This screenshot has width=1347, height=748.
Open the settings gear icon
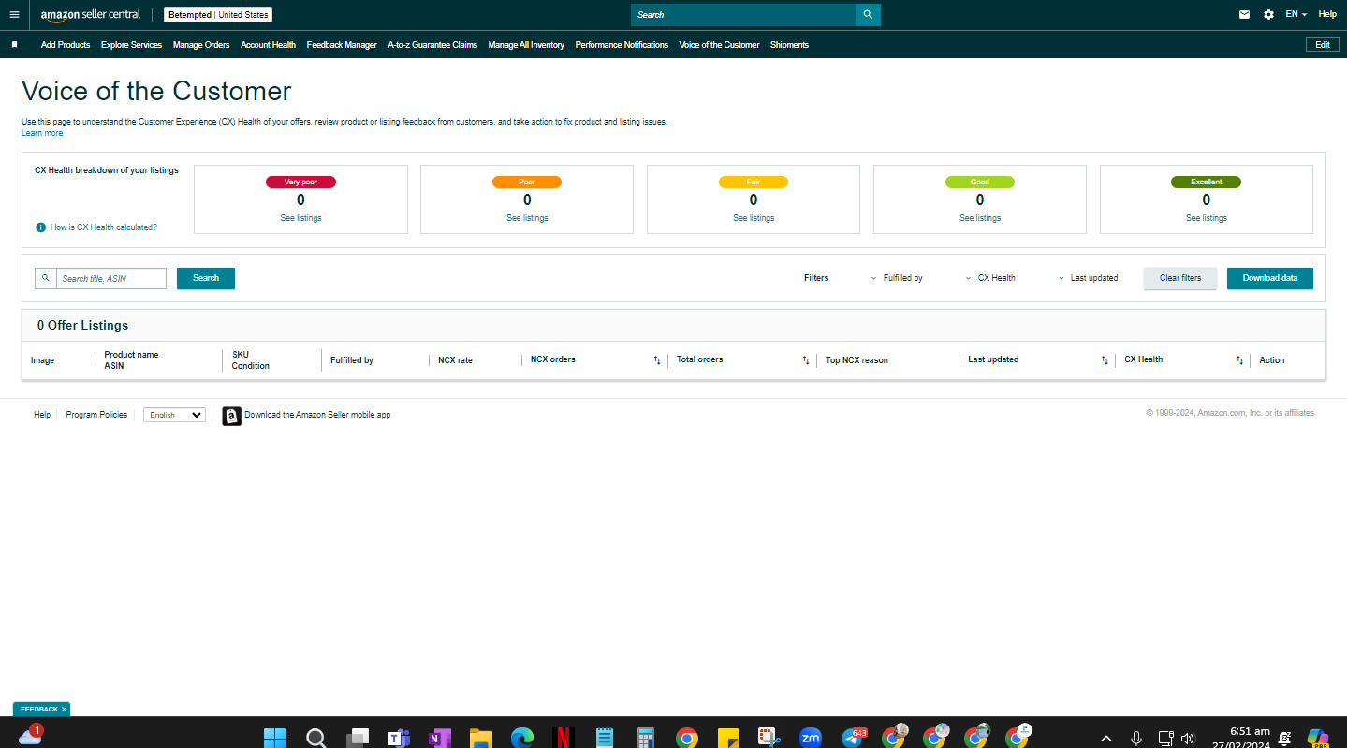click(x=1268, y=15)
